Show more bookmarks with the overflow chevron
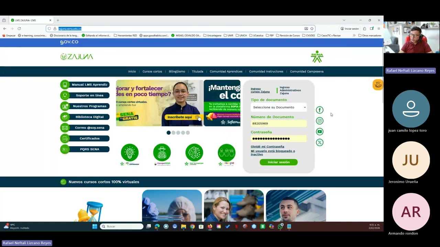The height and width of the screenshot is (247, 440). click(354, 35)
